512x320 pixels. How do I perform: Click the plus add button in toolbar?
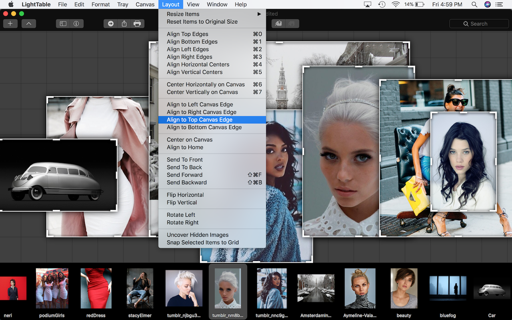coord(10,24)
